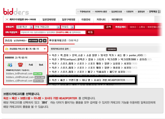
Task: Click the 현재카테고리내 검색 input field
Action: pos(88,49)
